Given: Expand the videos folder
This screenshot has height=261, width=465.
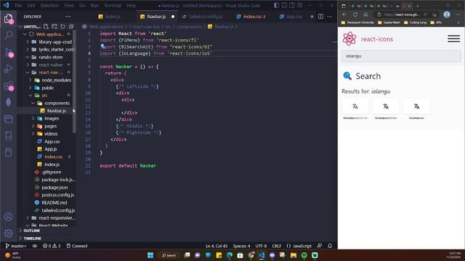Looking at the screenshot, I should 50,133.
